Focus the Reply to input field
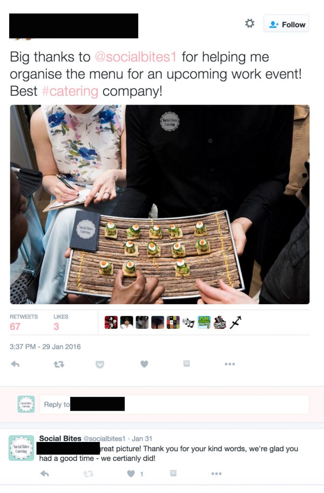This screenshot has width=324, height=493. tap(174, 404)
